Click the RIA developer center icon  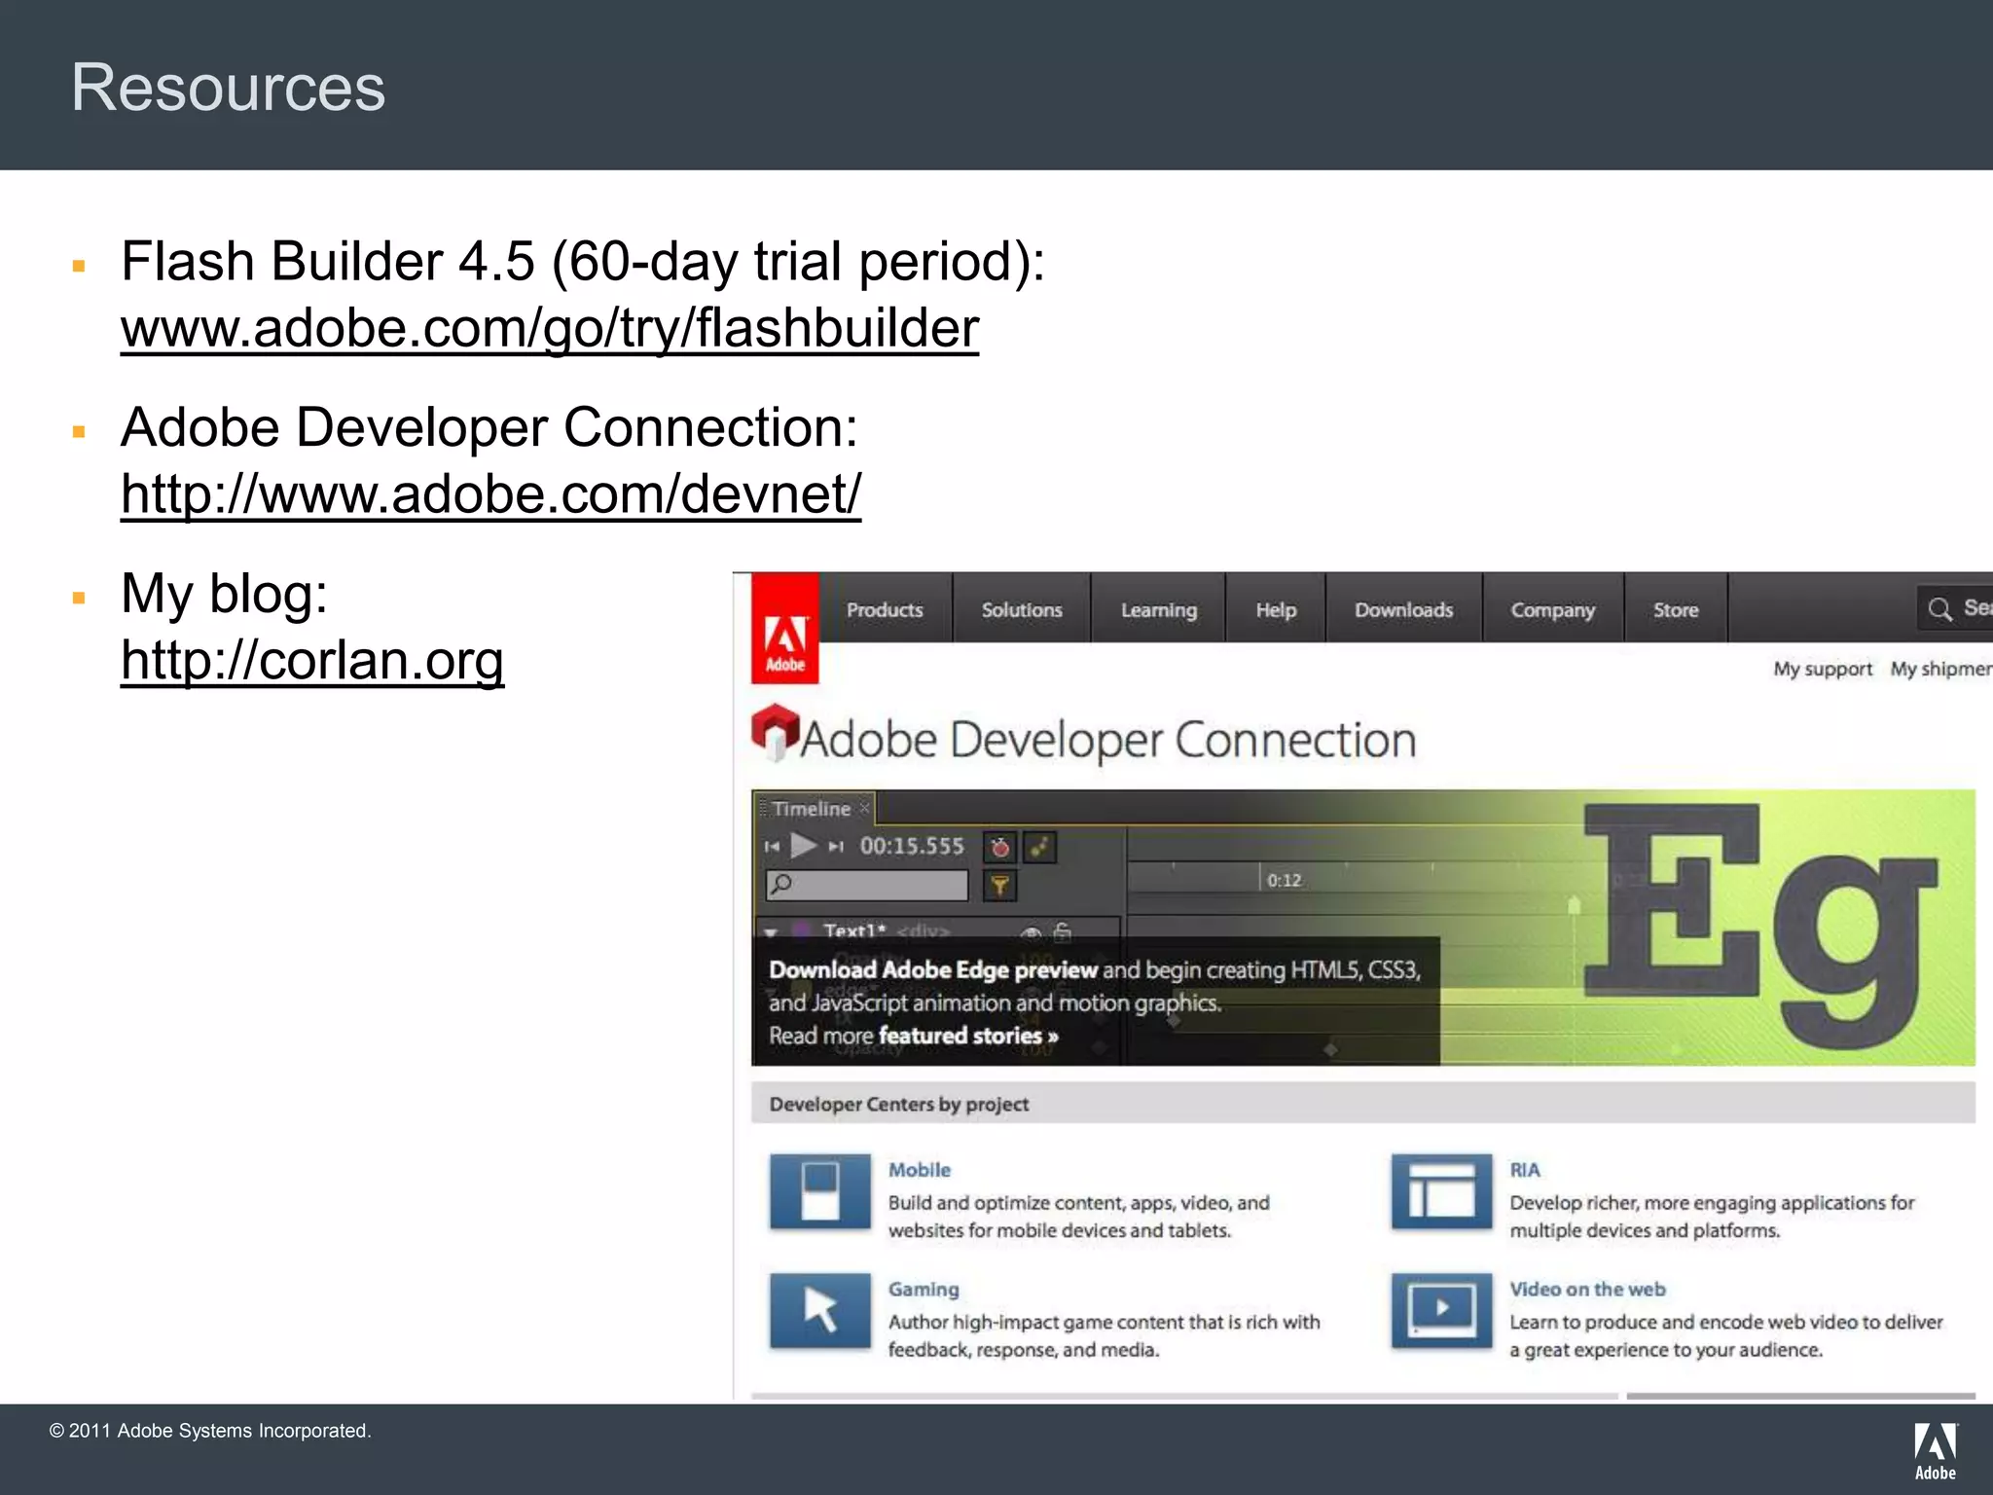pos(1441,1191)
